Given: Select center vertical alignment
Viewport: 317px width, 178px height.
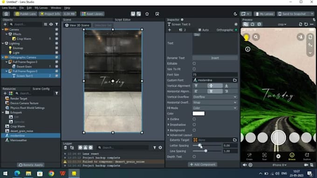Looking at the screenshot, I should pyautogui.click(x=211, y=86).
